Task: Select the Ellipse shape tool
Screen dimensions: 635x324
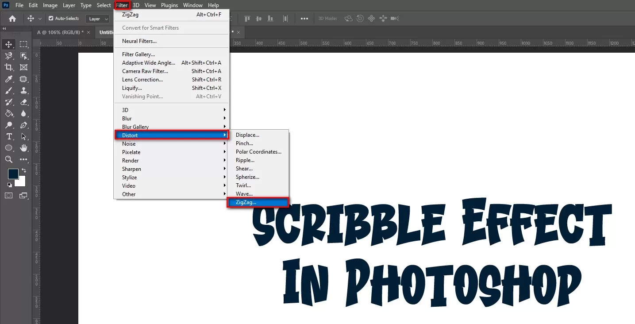Action: 8,148
